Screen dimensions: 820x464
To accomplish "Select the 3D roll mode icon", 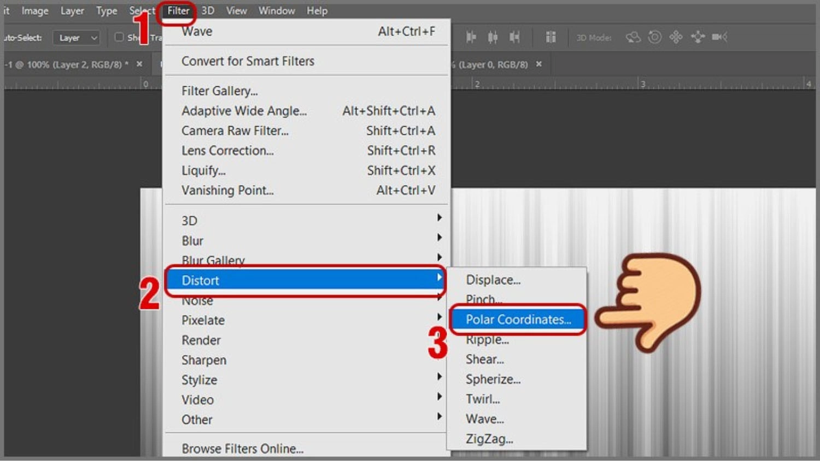I will pos(654,37).
